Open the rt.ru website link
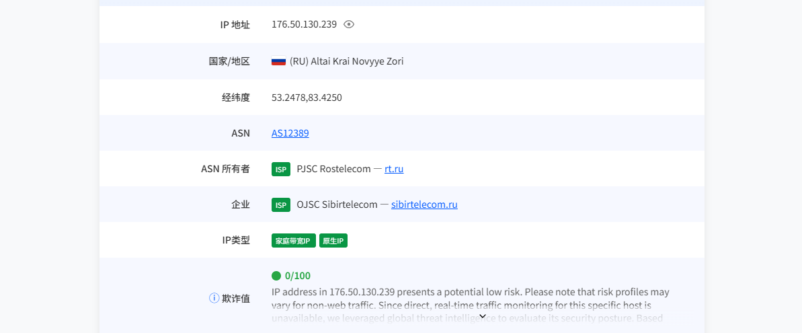 pyautogui.click(x=394, y=169)
